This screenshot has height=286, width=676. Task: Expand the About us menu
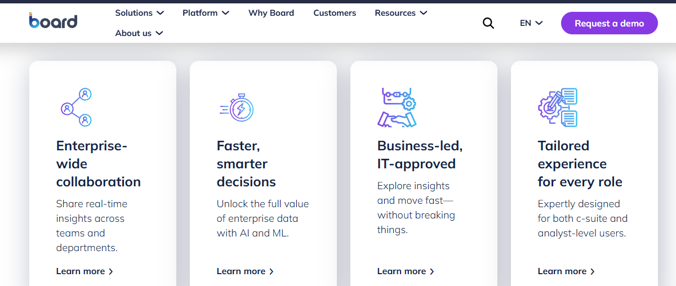point(139,33)
